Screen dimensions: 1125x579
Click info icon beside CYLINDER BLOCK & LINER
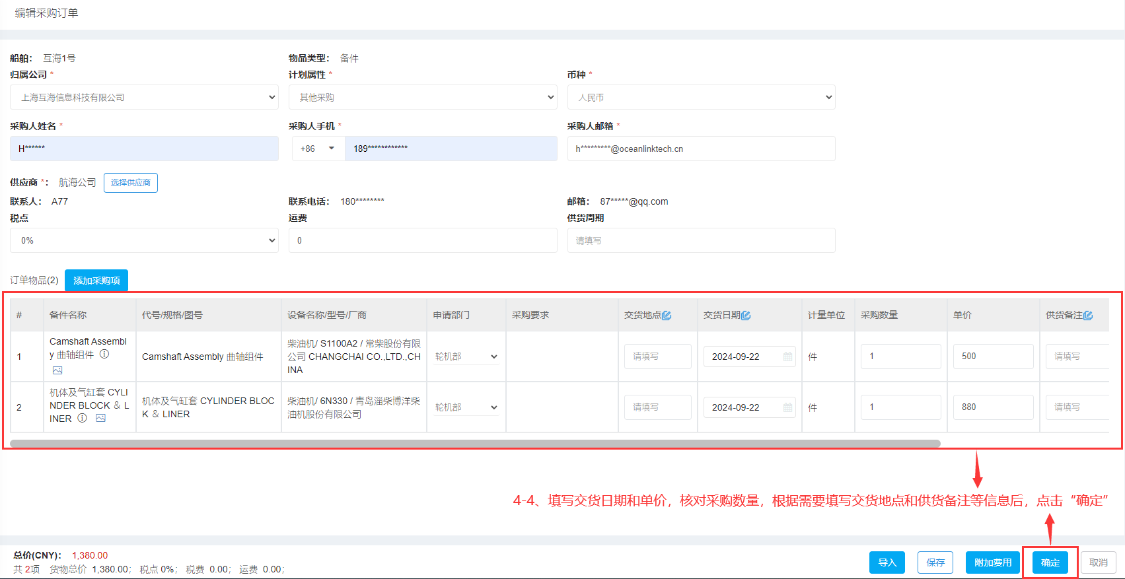82,418
